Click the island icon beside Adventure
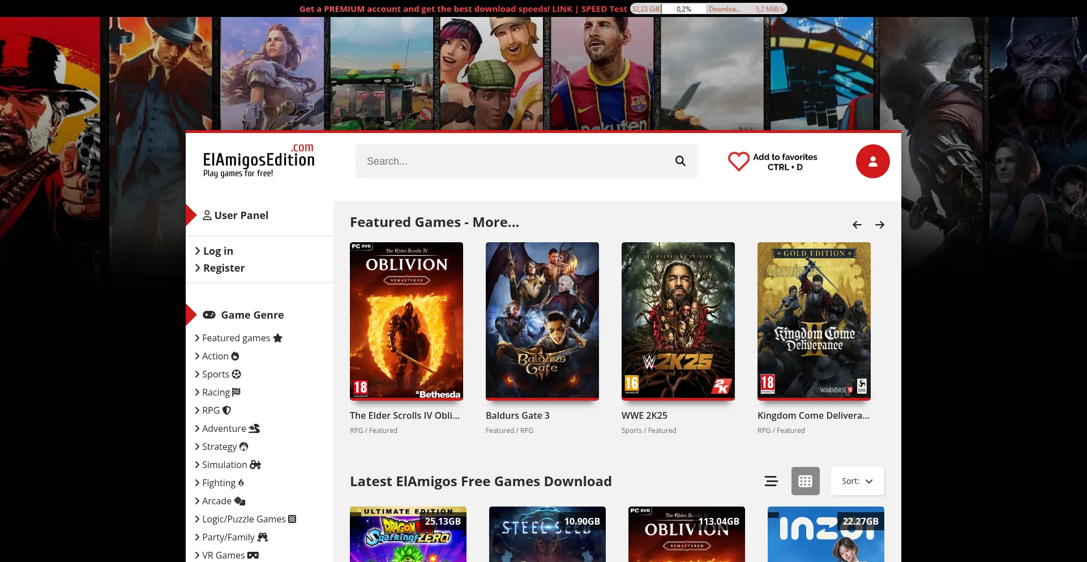This screenshot has height=562, width=1087. 254,428
